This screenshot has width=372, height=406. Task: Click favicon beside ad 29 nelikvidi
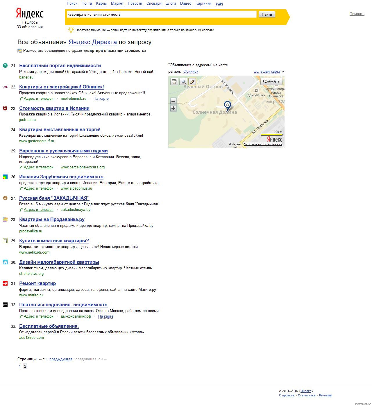point(5,241)
